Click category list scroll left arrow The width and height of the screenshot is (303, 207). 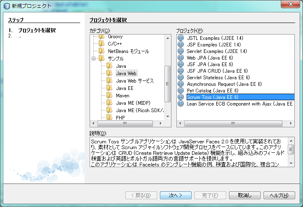(x=93, y=123)
